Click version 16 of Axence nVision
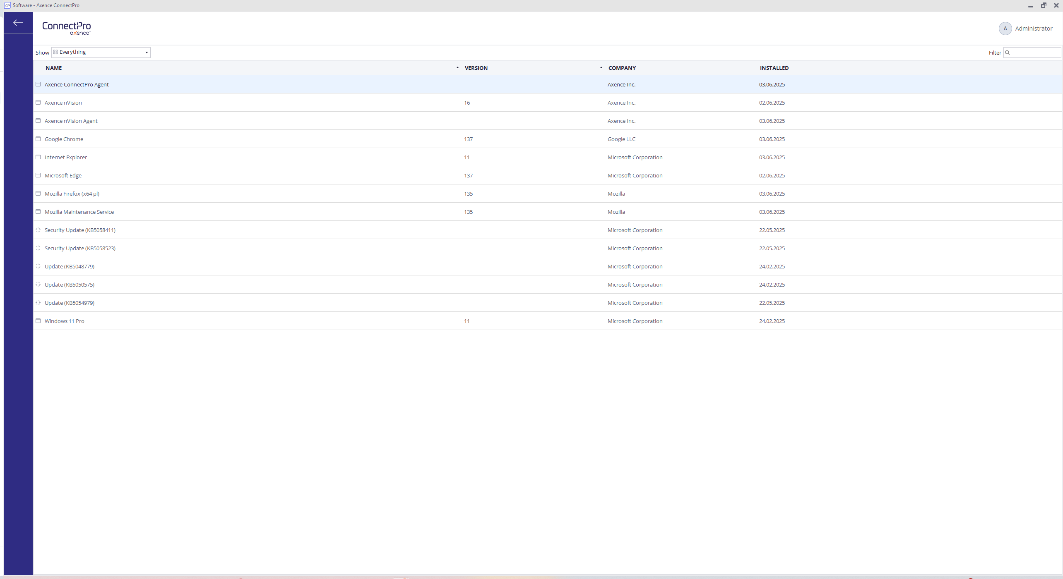 [x=467, y=103]
